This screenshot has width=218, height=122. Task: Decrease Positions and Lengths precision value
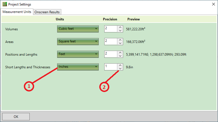(120, 56)
